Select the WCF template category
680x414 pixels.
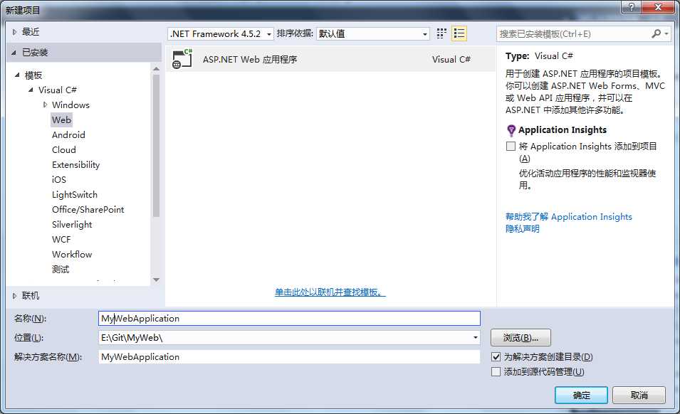(61, 240)
